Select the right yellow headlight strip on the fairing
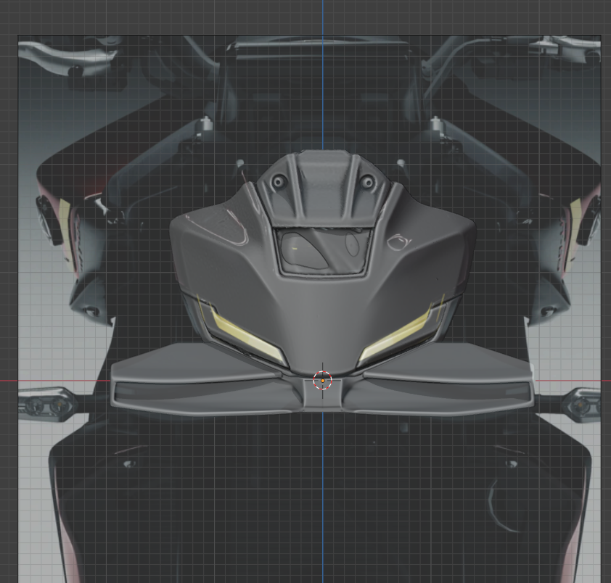This screenshot has width=611, height=583. [401, 335]
